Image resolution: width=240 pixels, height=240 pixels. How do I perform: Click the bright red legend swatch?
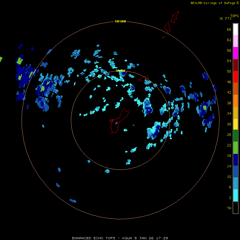(x=235, y=77)
